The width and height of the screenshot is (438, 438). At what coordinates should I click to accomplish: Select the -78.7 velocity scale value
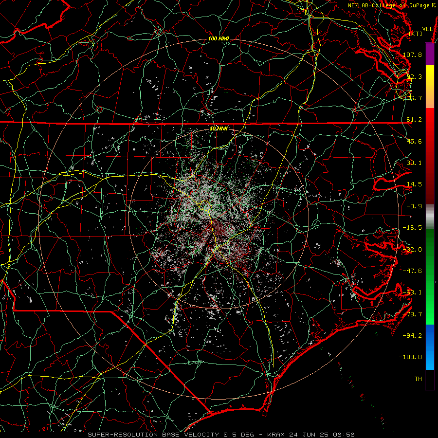point(412,314)
